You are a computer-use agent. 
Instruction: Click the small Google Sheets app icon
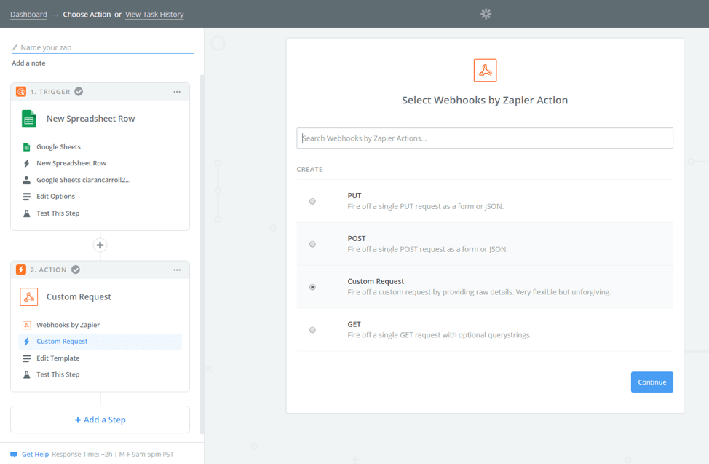tap(27, 146)
